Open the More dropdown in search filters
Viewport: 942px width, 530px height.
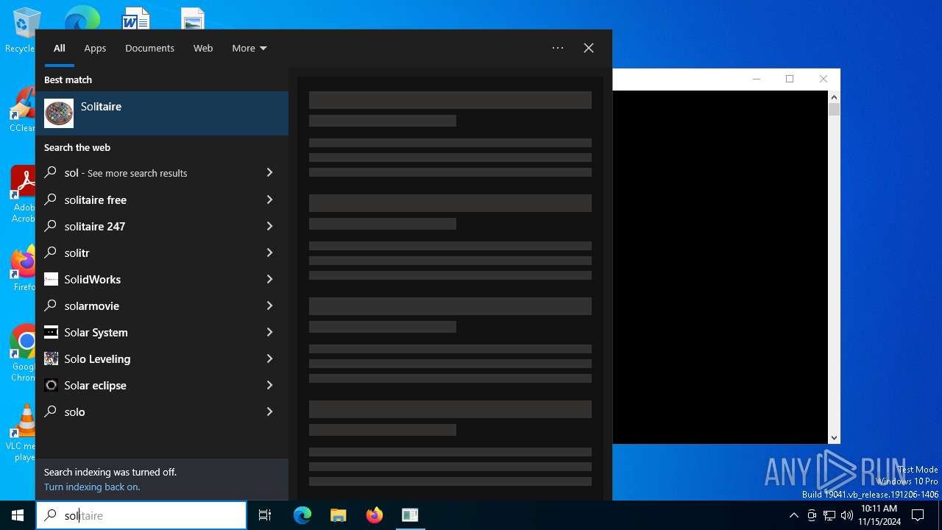(x=249, y=48)
